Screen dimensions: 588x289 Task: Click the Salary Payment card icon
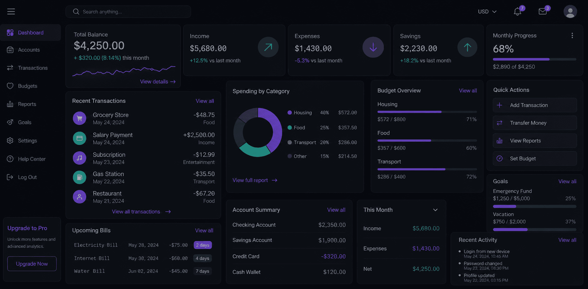(80, 138)
